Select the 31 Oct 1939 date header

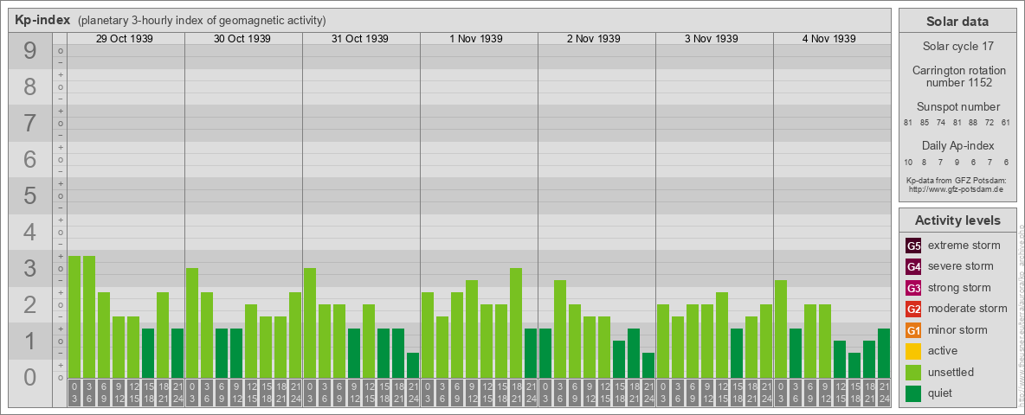[x=360, y=39]
